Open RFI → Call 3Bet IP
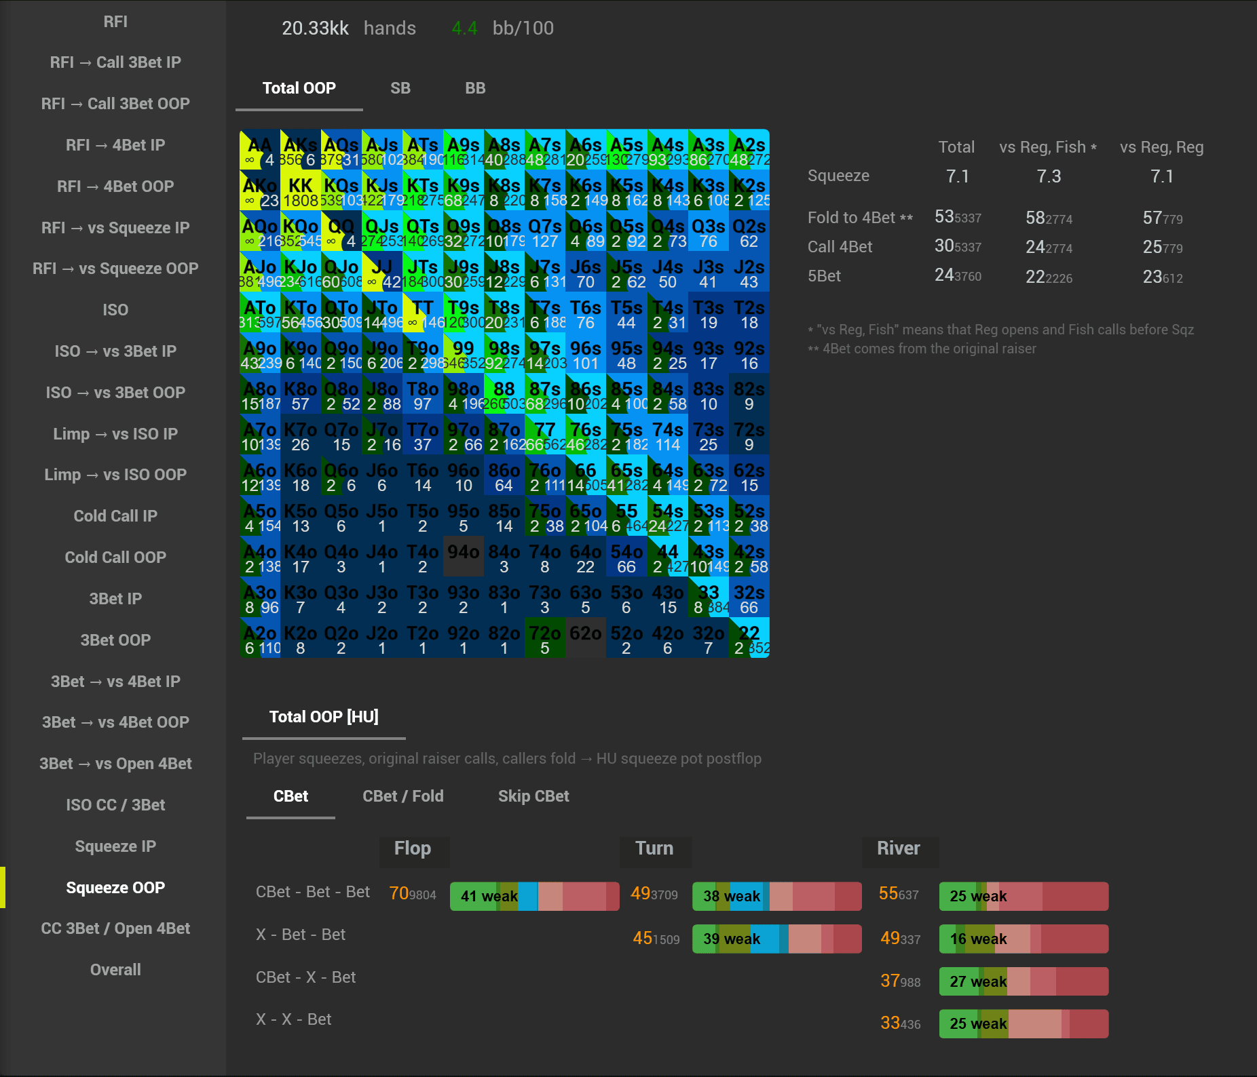The width and height of the screenshot is (1257, 1077). coord(115,62)
